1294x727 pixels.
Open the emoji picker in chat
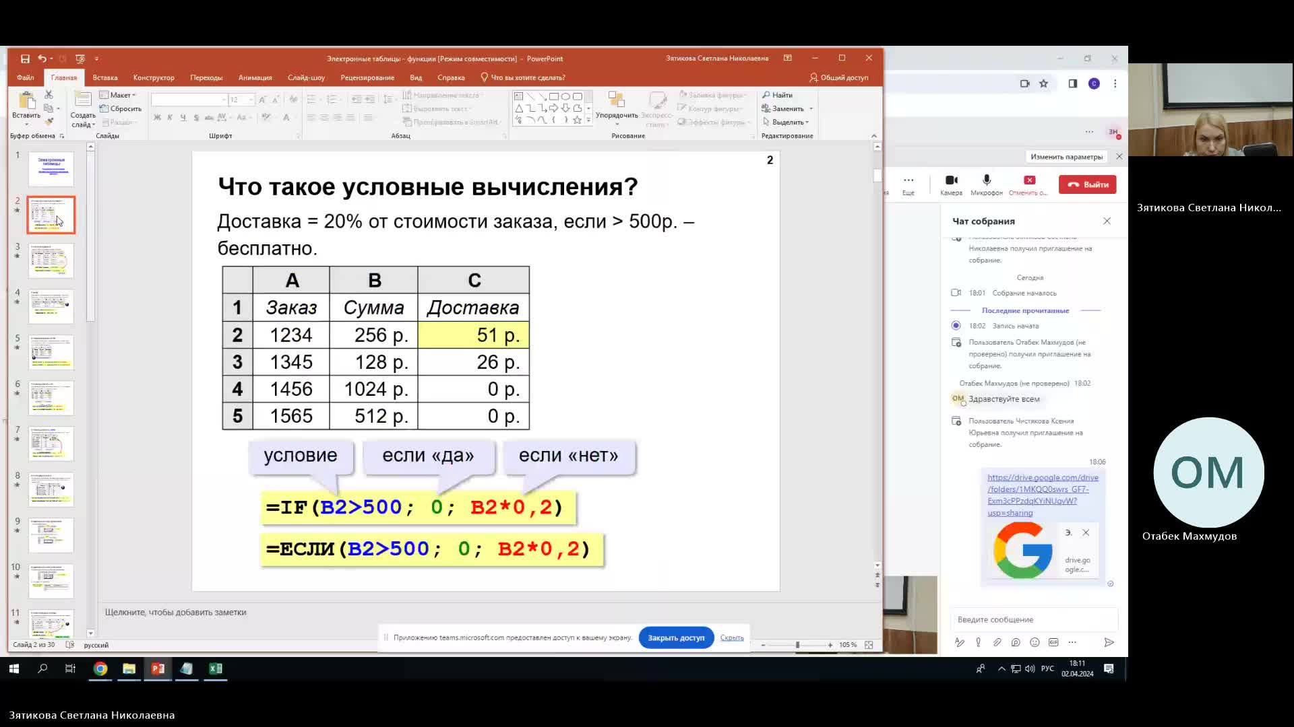pos(1035,642)
